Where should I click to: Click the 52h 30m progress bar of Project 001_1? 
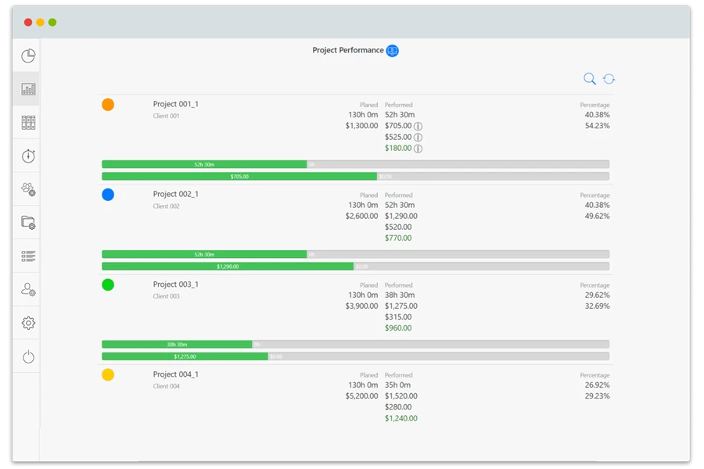pos(204,164)
